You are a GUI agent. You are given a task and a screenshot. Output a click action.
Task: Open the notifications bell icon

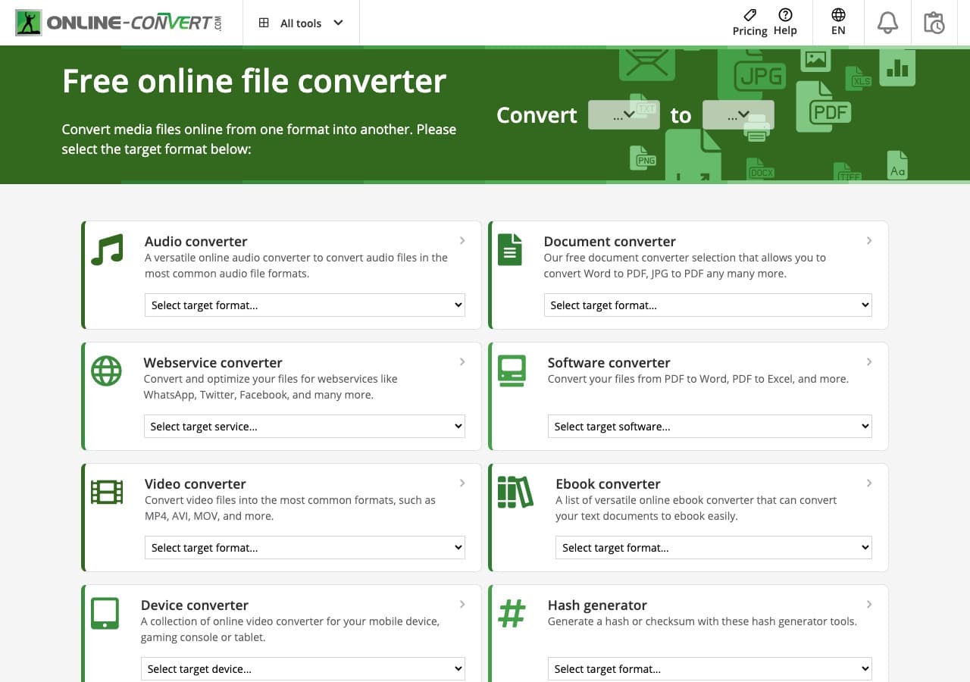887,22
